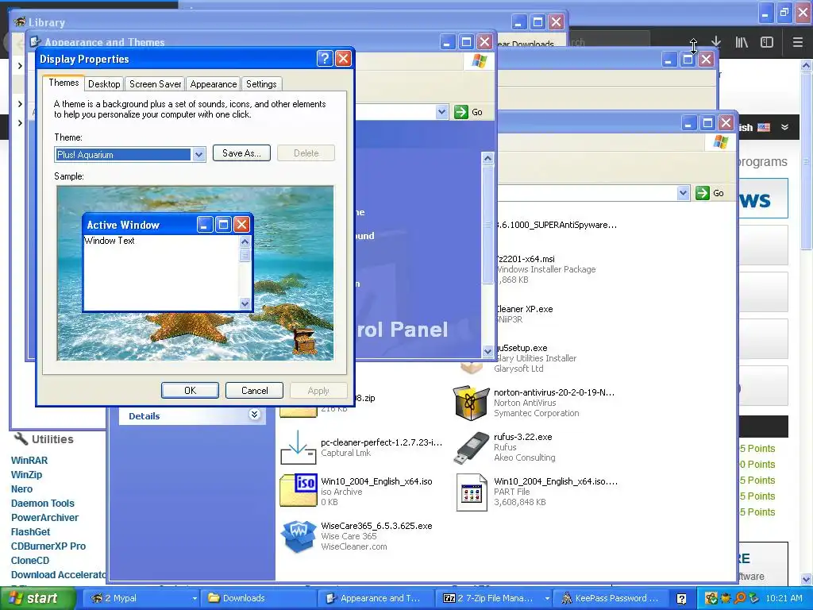Click the Go arrow in Appearance and Themes window
813x610 pixels.
click(x=461, y=112)
